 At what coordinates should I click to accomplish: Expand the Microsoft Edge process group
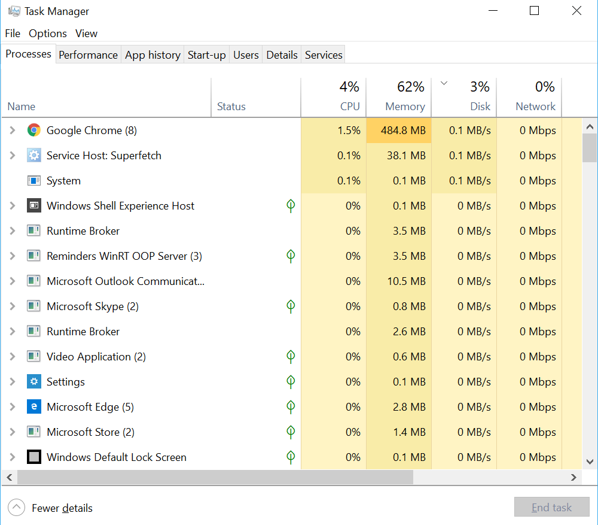coord(13,406)
